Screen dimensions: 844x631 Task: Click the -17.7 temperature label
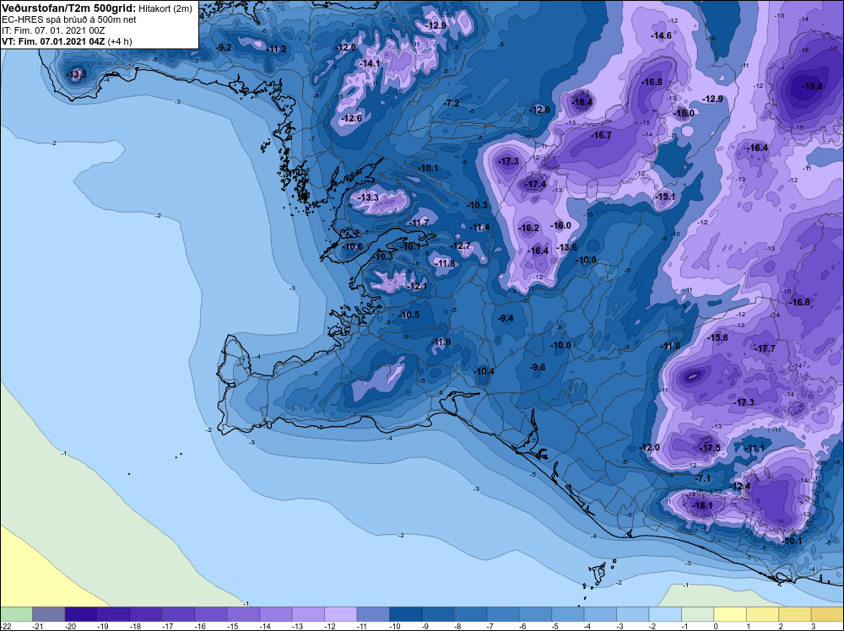766,348
